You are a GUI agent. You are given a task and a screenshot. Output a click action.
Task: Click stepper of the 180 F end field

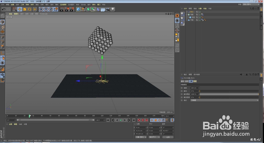coord(104,120)
